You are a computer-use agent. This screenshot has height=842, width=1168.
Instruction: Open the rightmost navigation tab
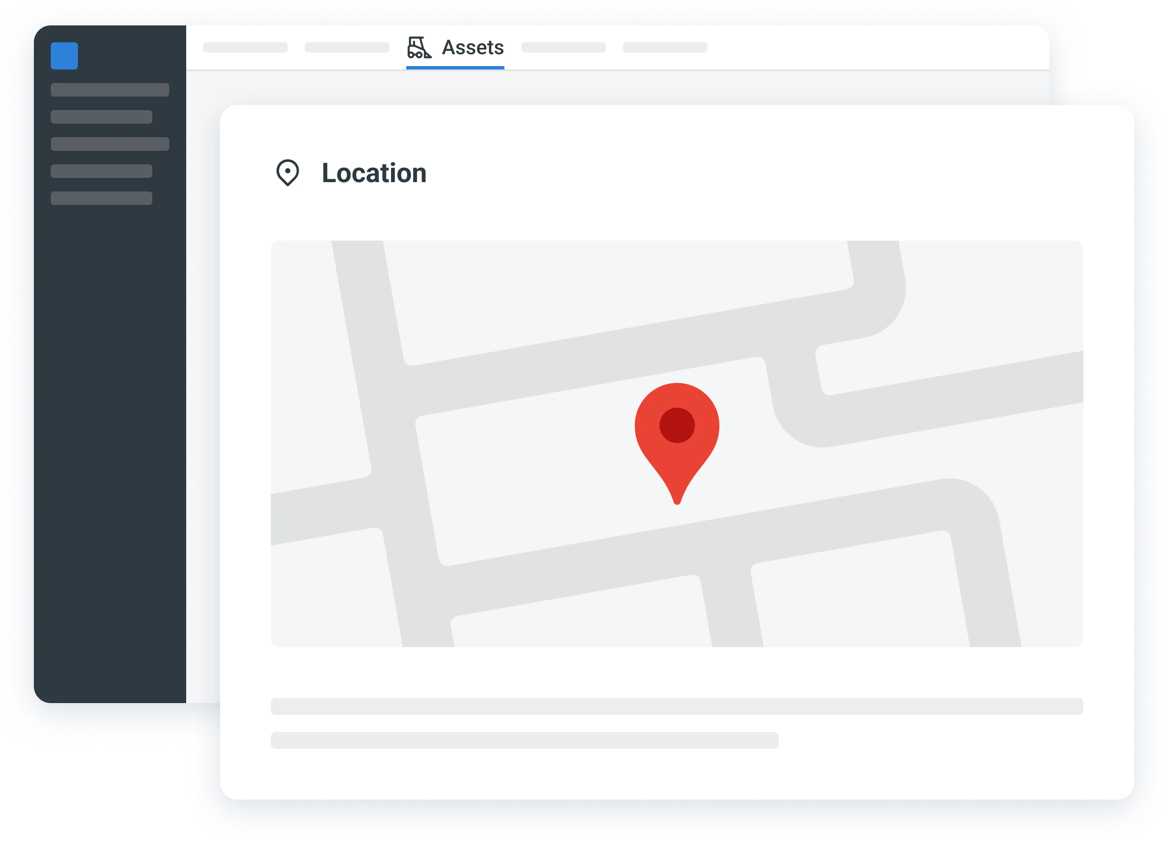pyautogui.click(x=665, y=47)
